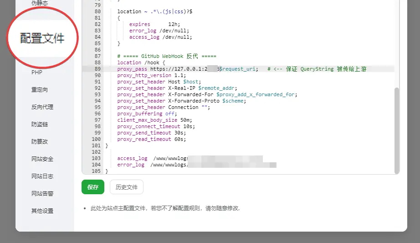This screenshot has height=243, width=420.
Task: Click the X-Real-IP header line
Action: 177,88
